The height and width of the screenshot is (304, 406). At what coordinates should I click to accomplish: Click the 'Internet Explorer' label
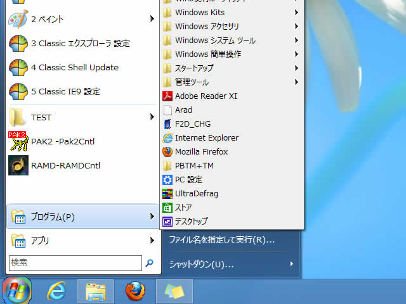(207, 138)
